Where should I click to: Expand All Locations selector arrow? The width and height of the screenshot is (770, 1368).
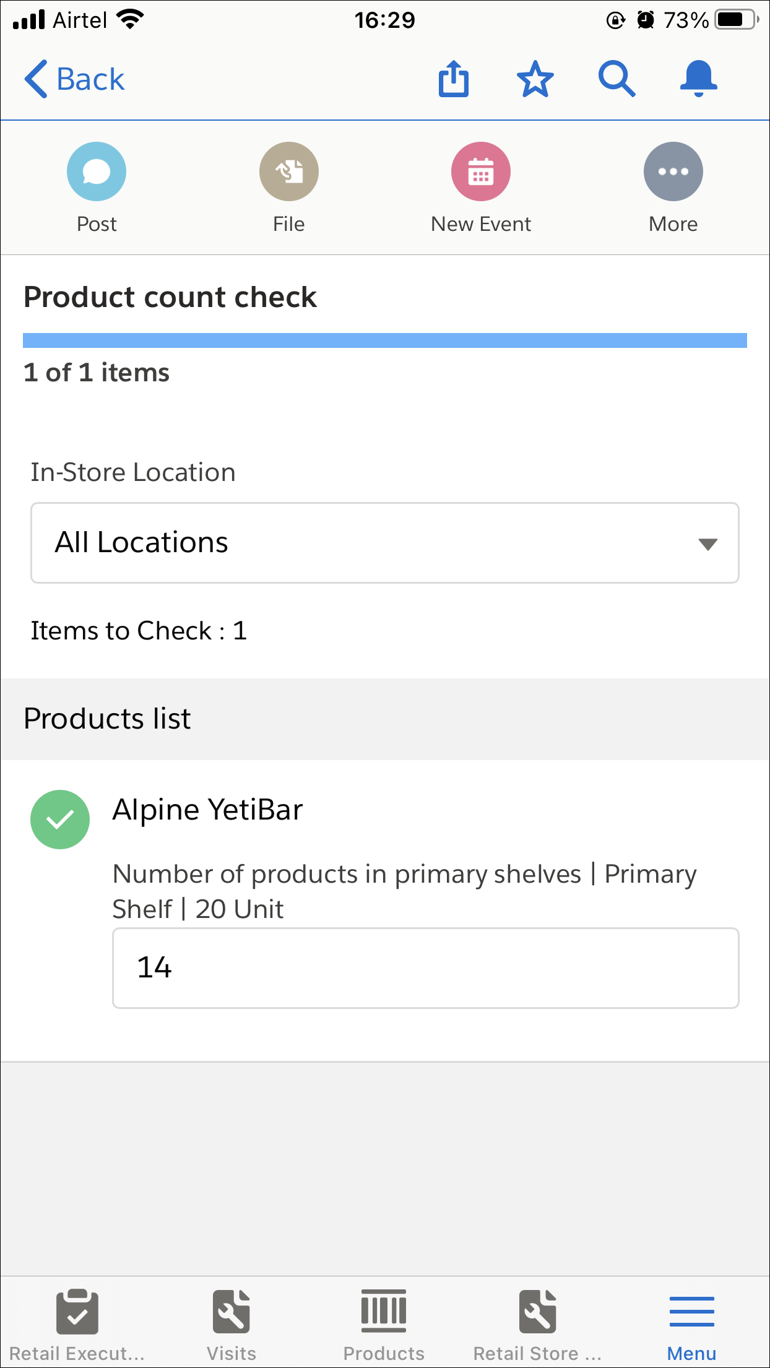[709, 543]
